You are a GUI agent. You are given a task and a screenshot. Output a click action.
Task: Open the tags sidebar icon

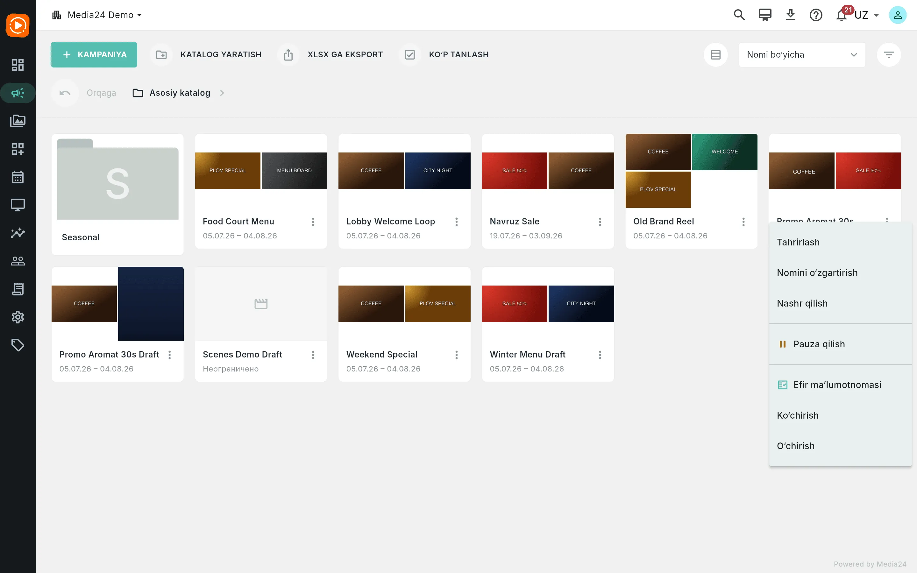click(x=18, y=345)
